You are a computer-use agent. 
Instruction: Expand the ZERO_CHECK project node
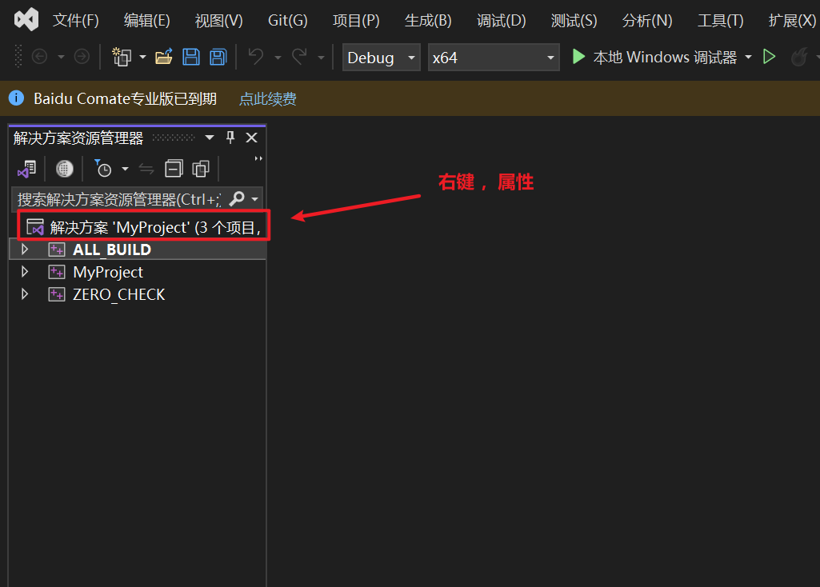tap(24, 294)
